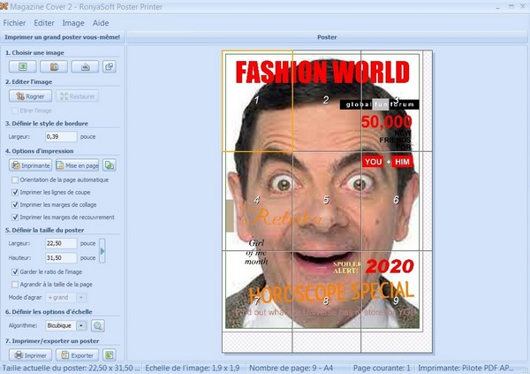Viewport: 530px width, 374px height.
Task: Open the Imprimante printer settings
Action: [30, 165]
